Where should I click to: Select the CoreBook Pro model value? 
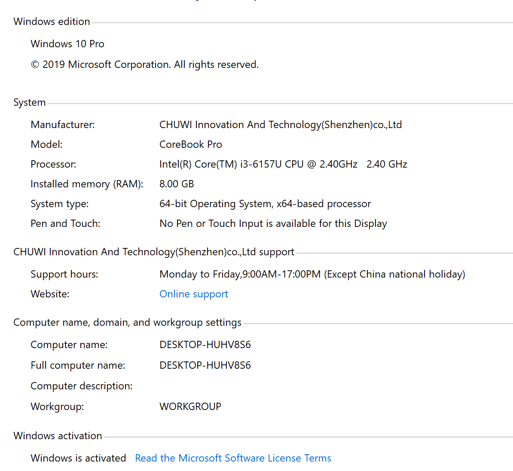coord(191,144)
